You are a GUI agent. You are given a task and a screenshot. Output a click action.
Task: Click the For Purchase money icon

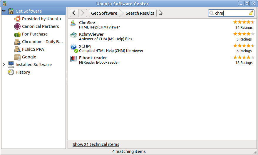pos(17,34)
